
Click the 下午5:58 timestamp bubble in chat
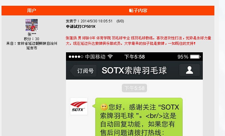[134, 88]
